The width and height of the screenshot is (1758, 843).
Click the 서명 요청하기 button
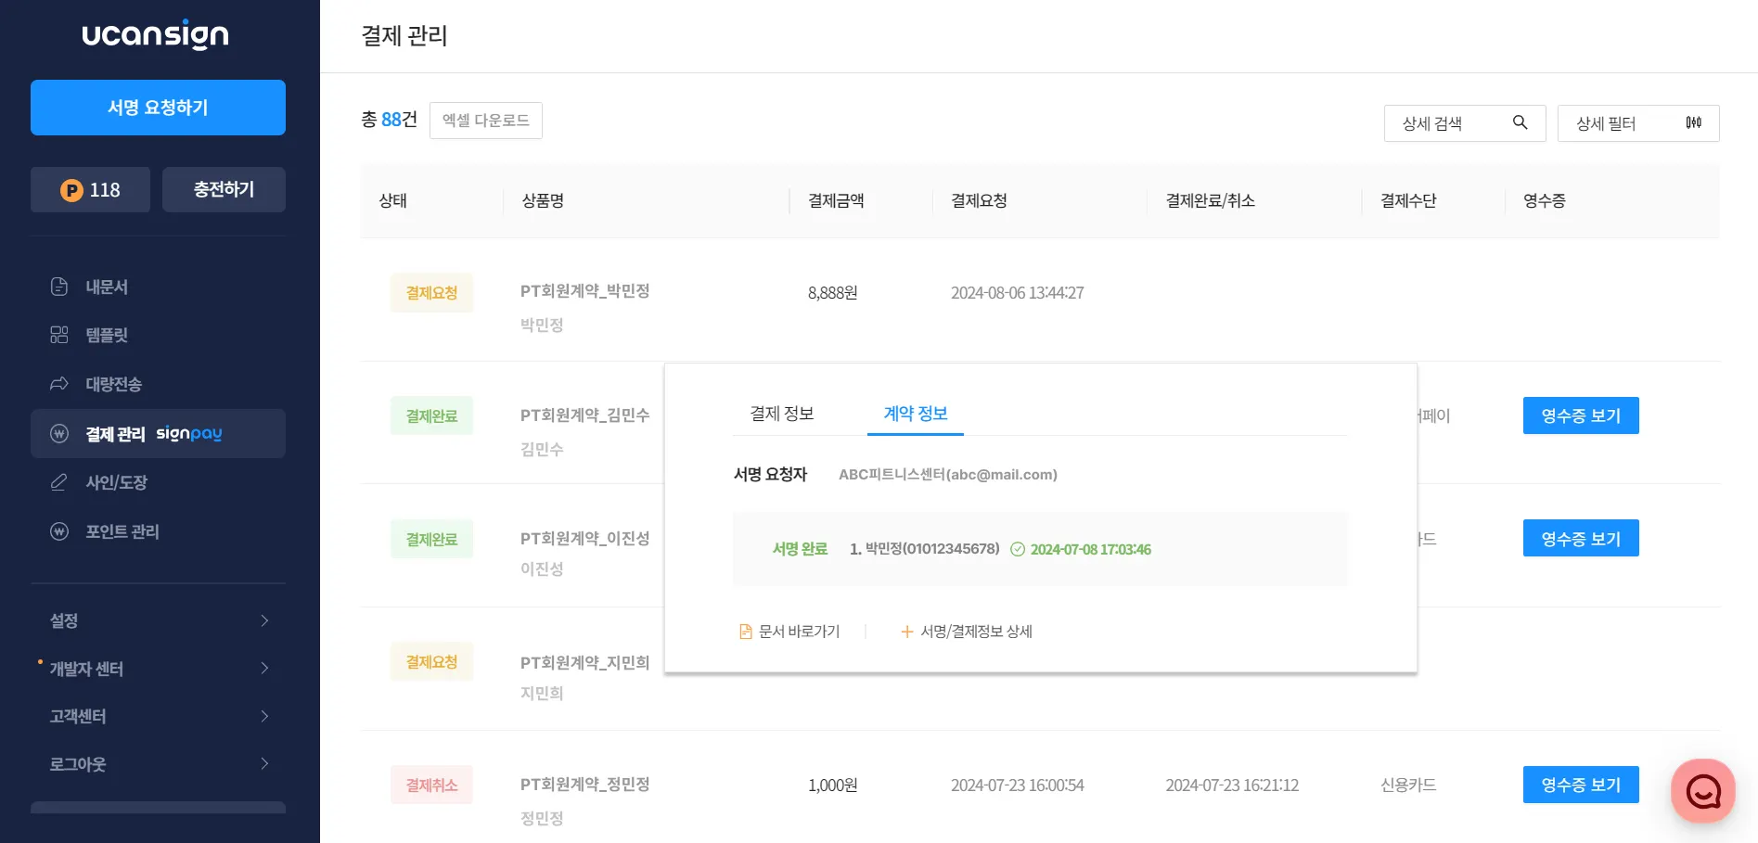[x=158, y=108]
